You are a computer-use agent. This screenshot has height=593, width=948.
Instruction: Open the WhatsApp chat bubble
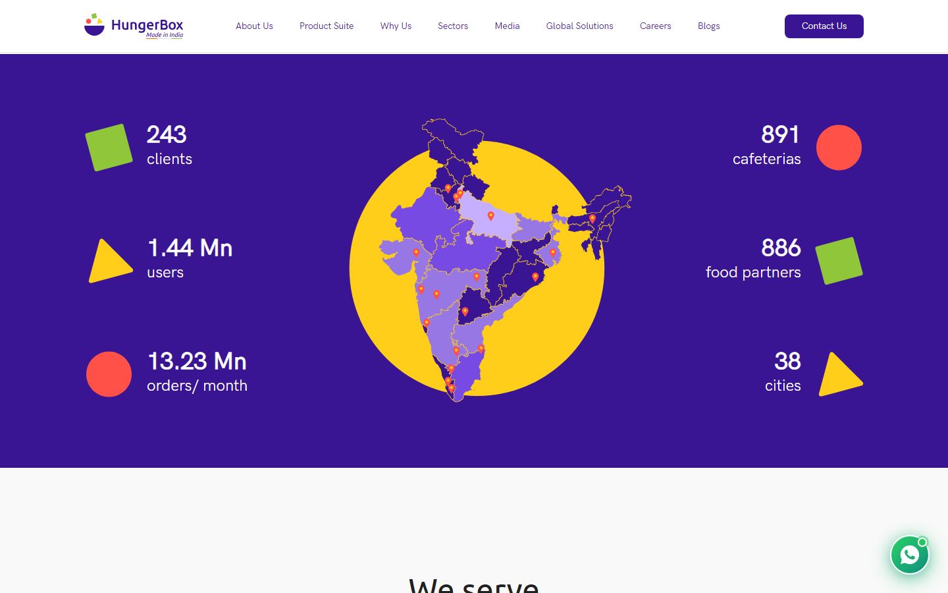pos(910,555)
